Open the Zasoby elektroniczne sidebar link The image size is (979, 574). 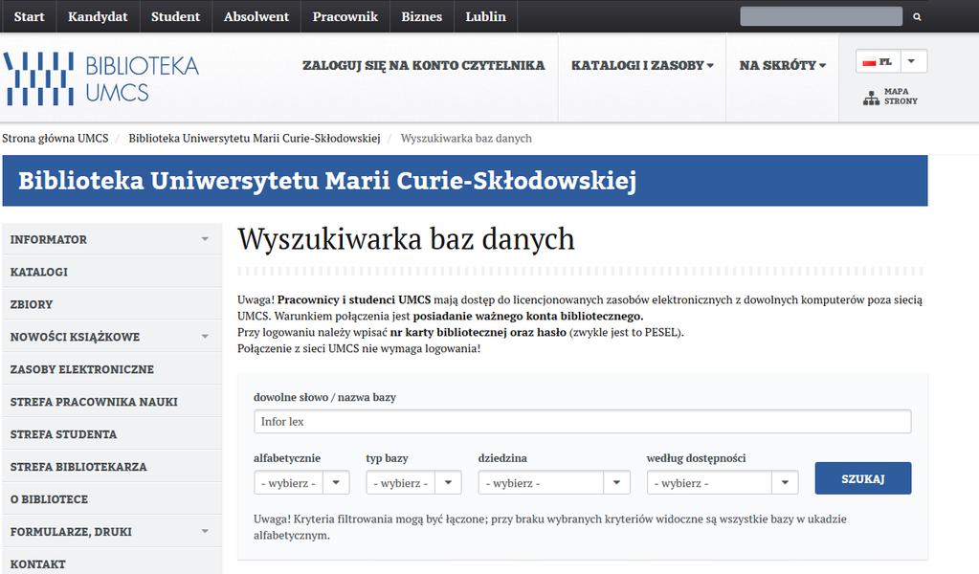click(112, 368)
